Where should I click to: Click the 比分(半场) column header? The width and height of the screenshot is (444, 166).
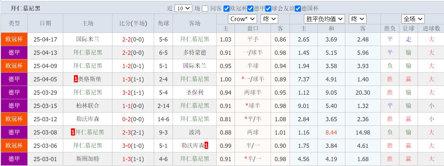click(133, 23)
